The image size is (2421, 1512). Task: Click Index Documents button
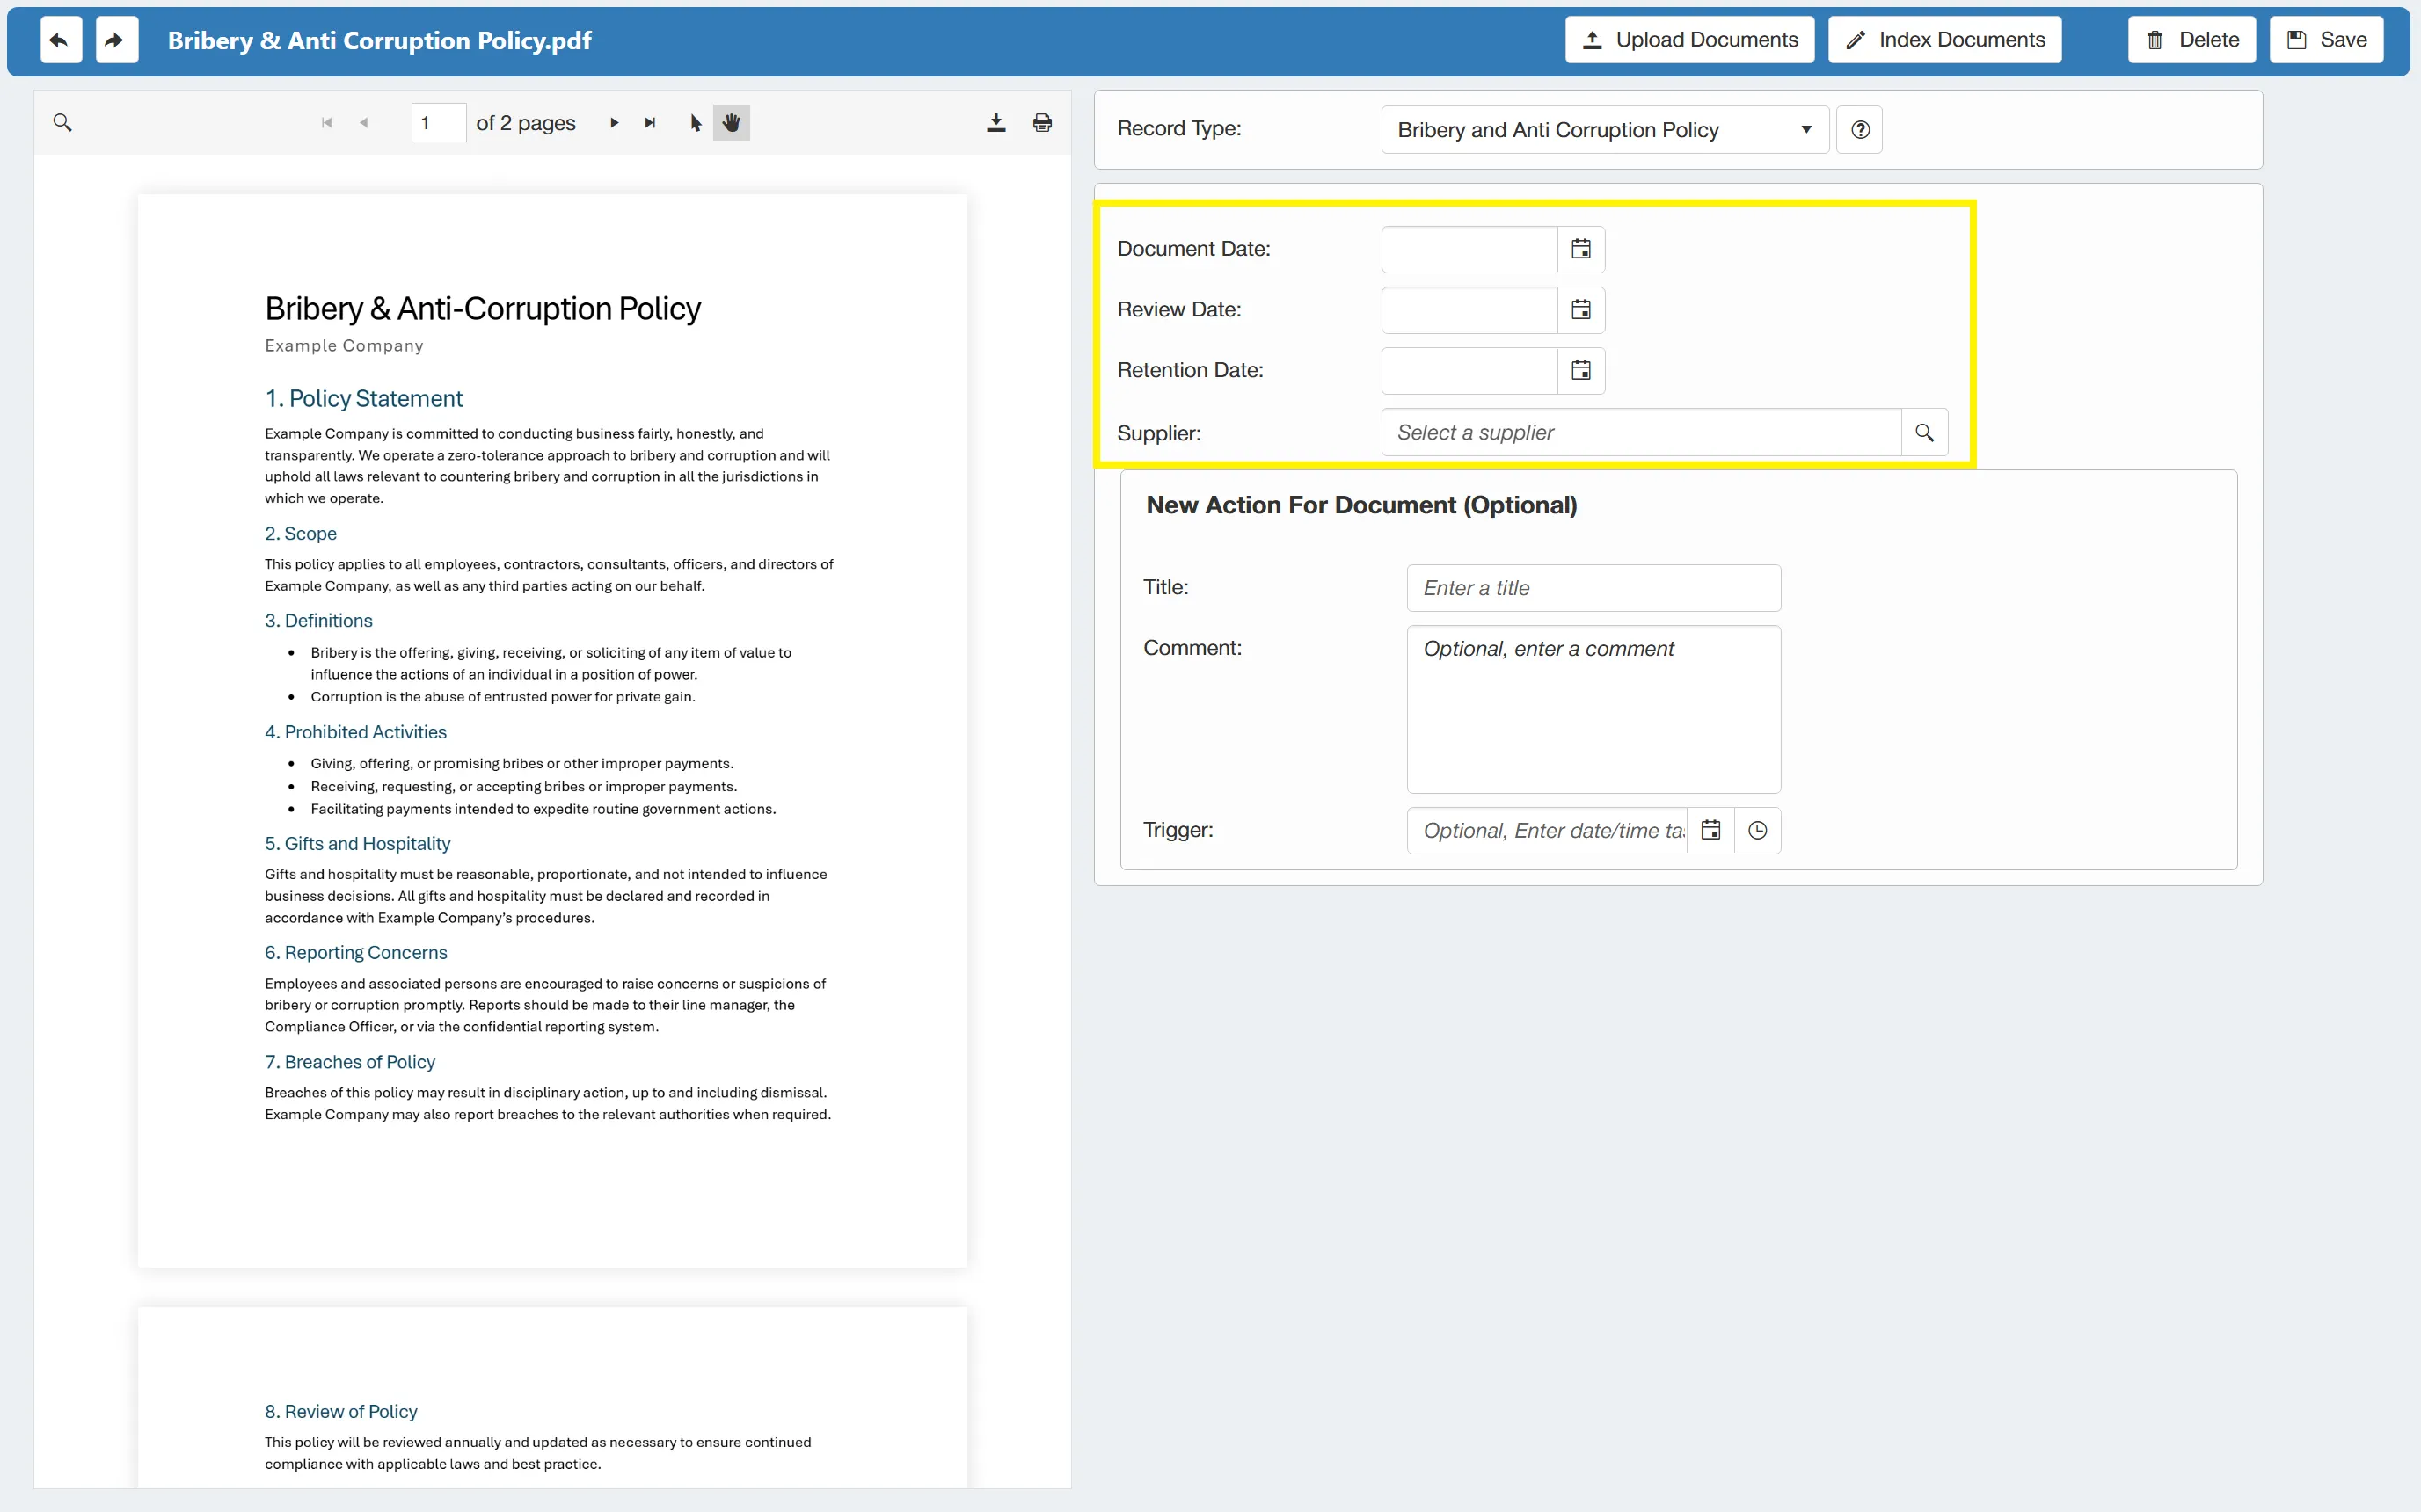tap(1945, 40)
